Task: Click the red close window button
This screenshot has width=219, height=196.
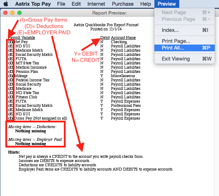Action: 5,13
